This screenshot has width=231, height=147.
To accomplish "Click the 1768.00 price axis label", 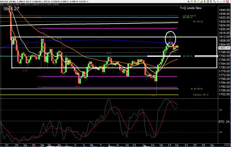I will 224,79.
